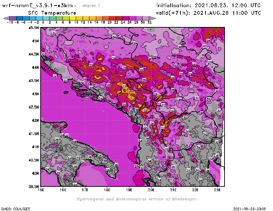Click the 18E longitude label
This screenshot has width=273, height=211.
[x=107, y=190]
